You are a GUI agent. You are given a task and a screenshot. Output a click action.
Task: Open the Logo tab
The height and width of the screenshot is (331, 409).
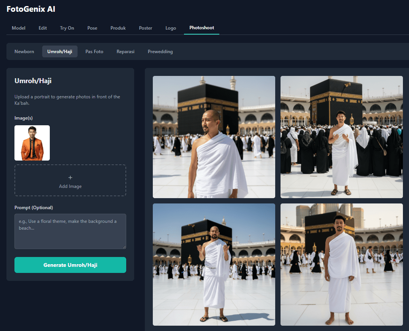[x=171, y=28]
